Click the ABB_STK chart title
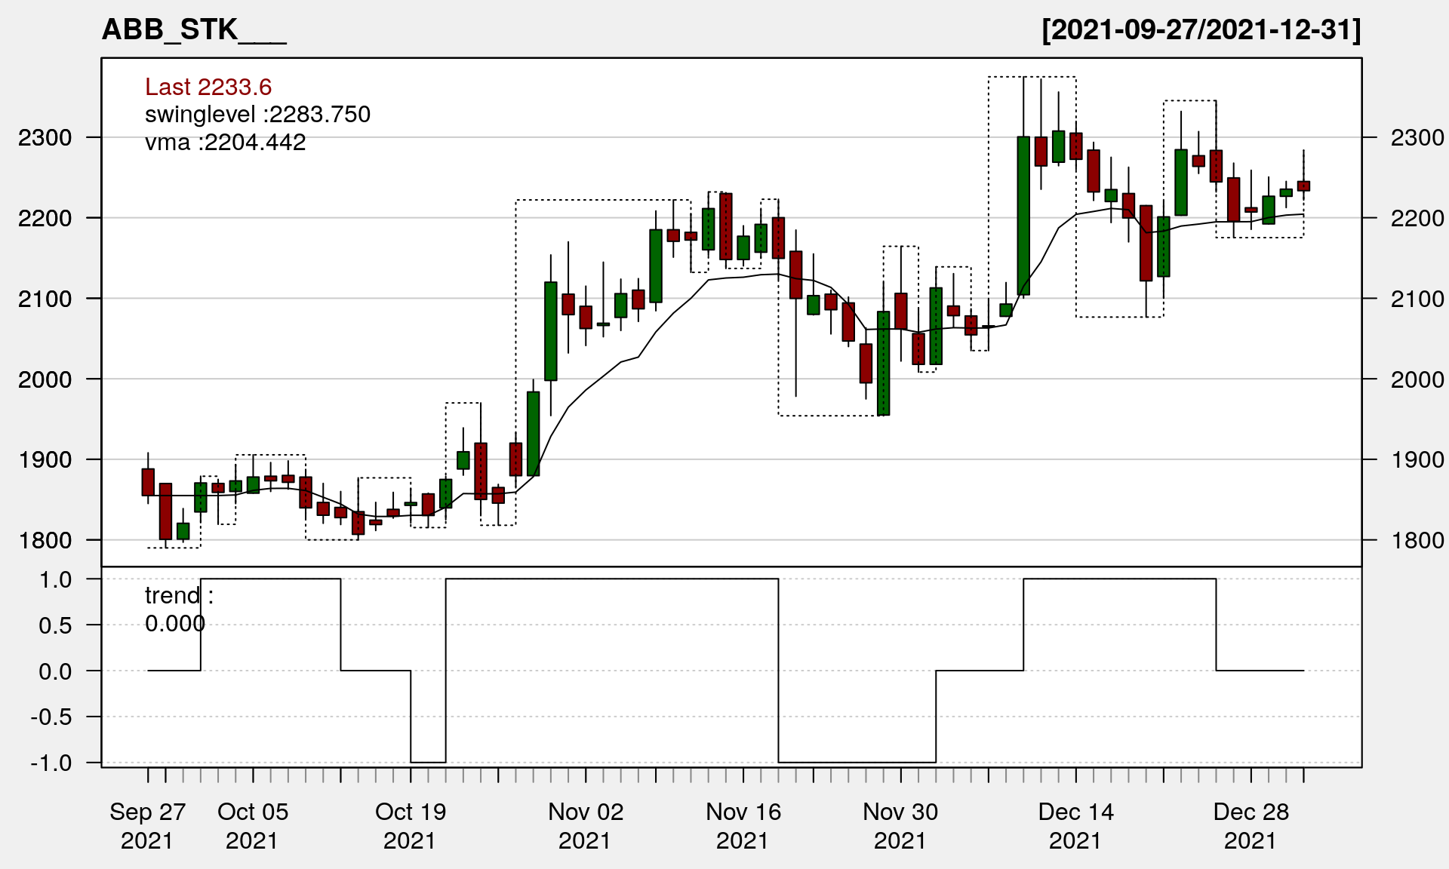The image size is (1449, 869). coord(194,30)
